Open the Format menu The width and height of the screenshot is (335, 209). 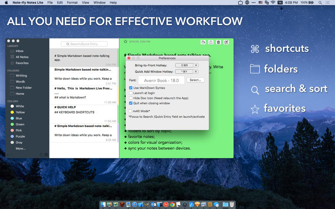[72, 3]
